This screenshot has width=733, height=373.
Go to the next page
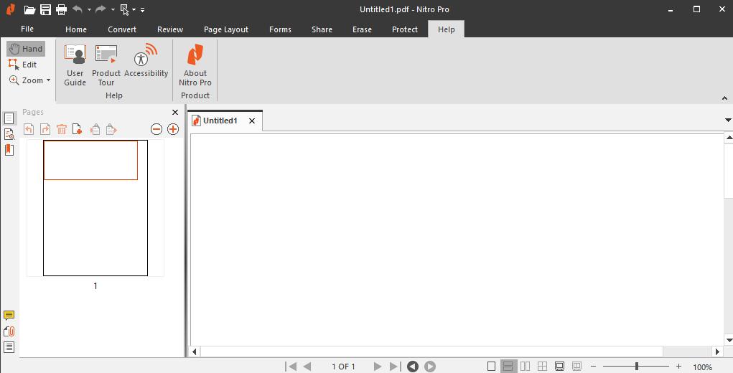click(x=378, y=367)
